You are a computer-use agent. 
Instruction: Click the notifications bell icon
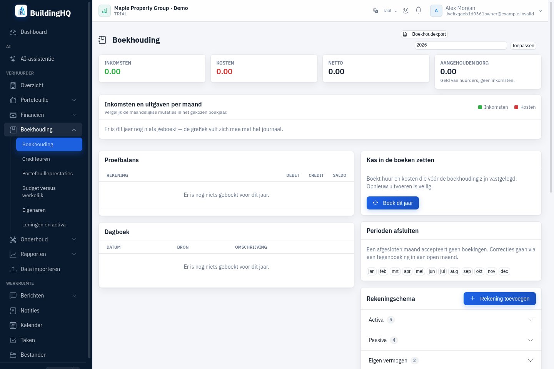point(419,11)
